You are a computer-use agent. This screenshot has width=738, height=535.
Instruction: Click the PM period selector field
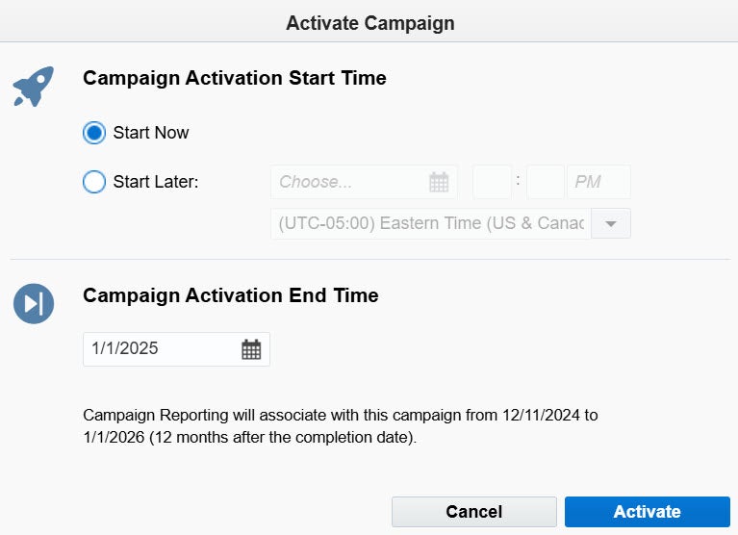tap(598, 182)
